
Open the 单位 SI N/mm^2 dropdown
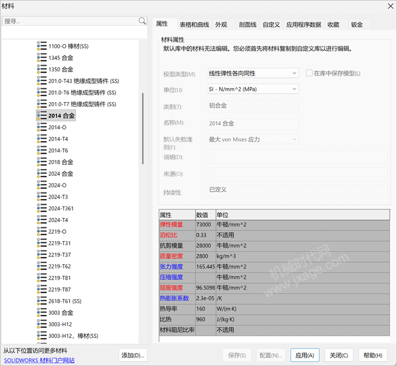(x=253, y=89)
